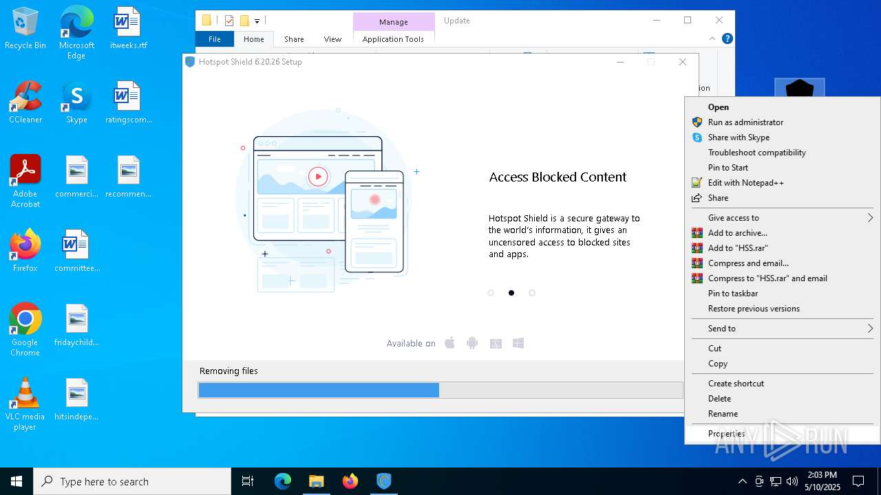The height and width of the screenshot is (495, 881).
Task: Launch Microsoft Edge from desktop shortcut
Action: pyautogui.click(x=76, y=33)
